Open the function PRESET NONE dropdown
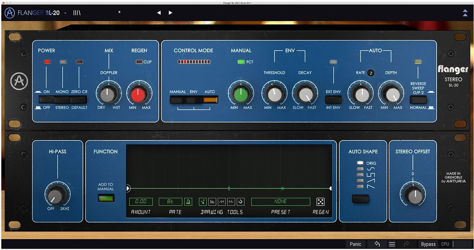Image resolution: width=474 pixels, height=250 pixels. click(281, 202)
